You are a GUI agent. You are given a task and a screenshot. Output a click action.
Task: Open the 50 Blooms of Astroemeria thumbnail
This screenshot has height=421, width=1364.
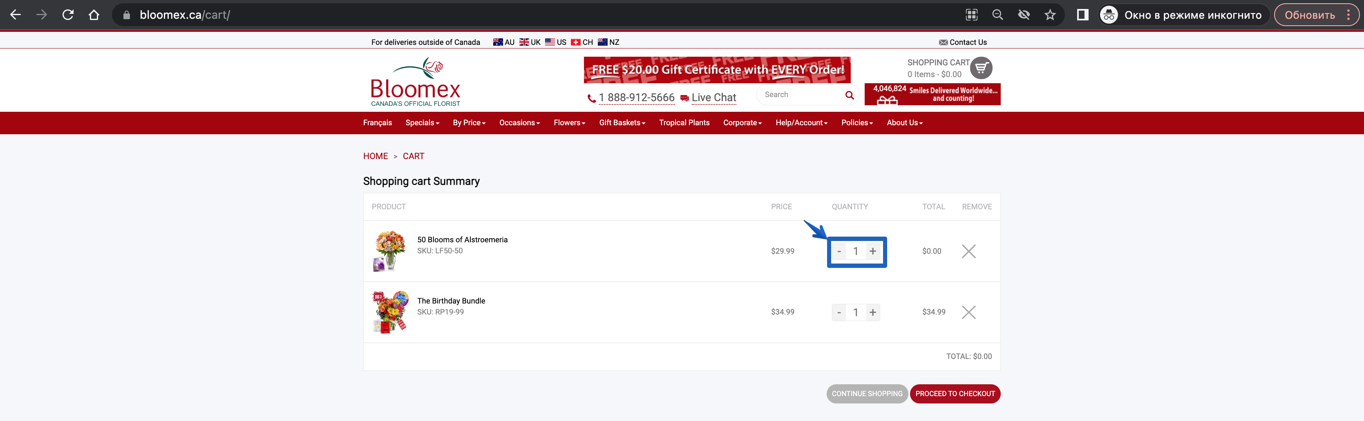[x=390, y=251]
